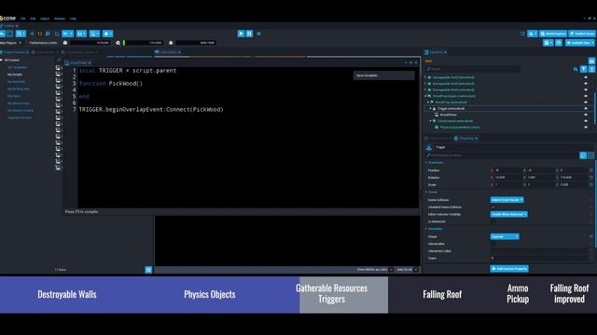Open the Window menu
Viewport: 597px width, 335px height.
(x=60, y=19)
